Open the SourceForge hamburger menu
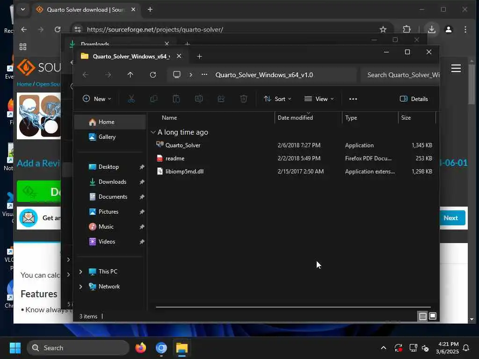 click(x=456, y=68)
